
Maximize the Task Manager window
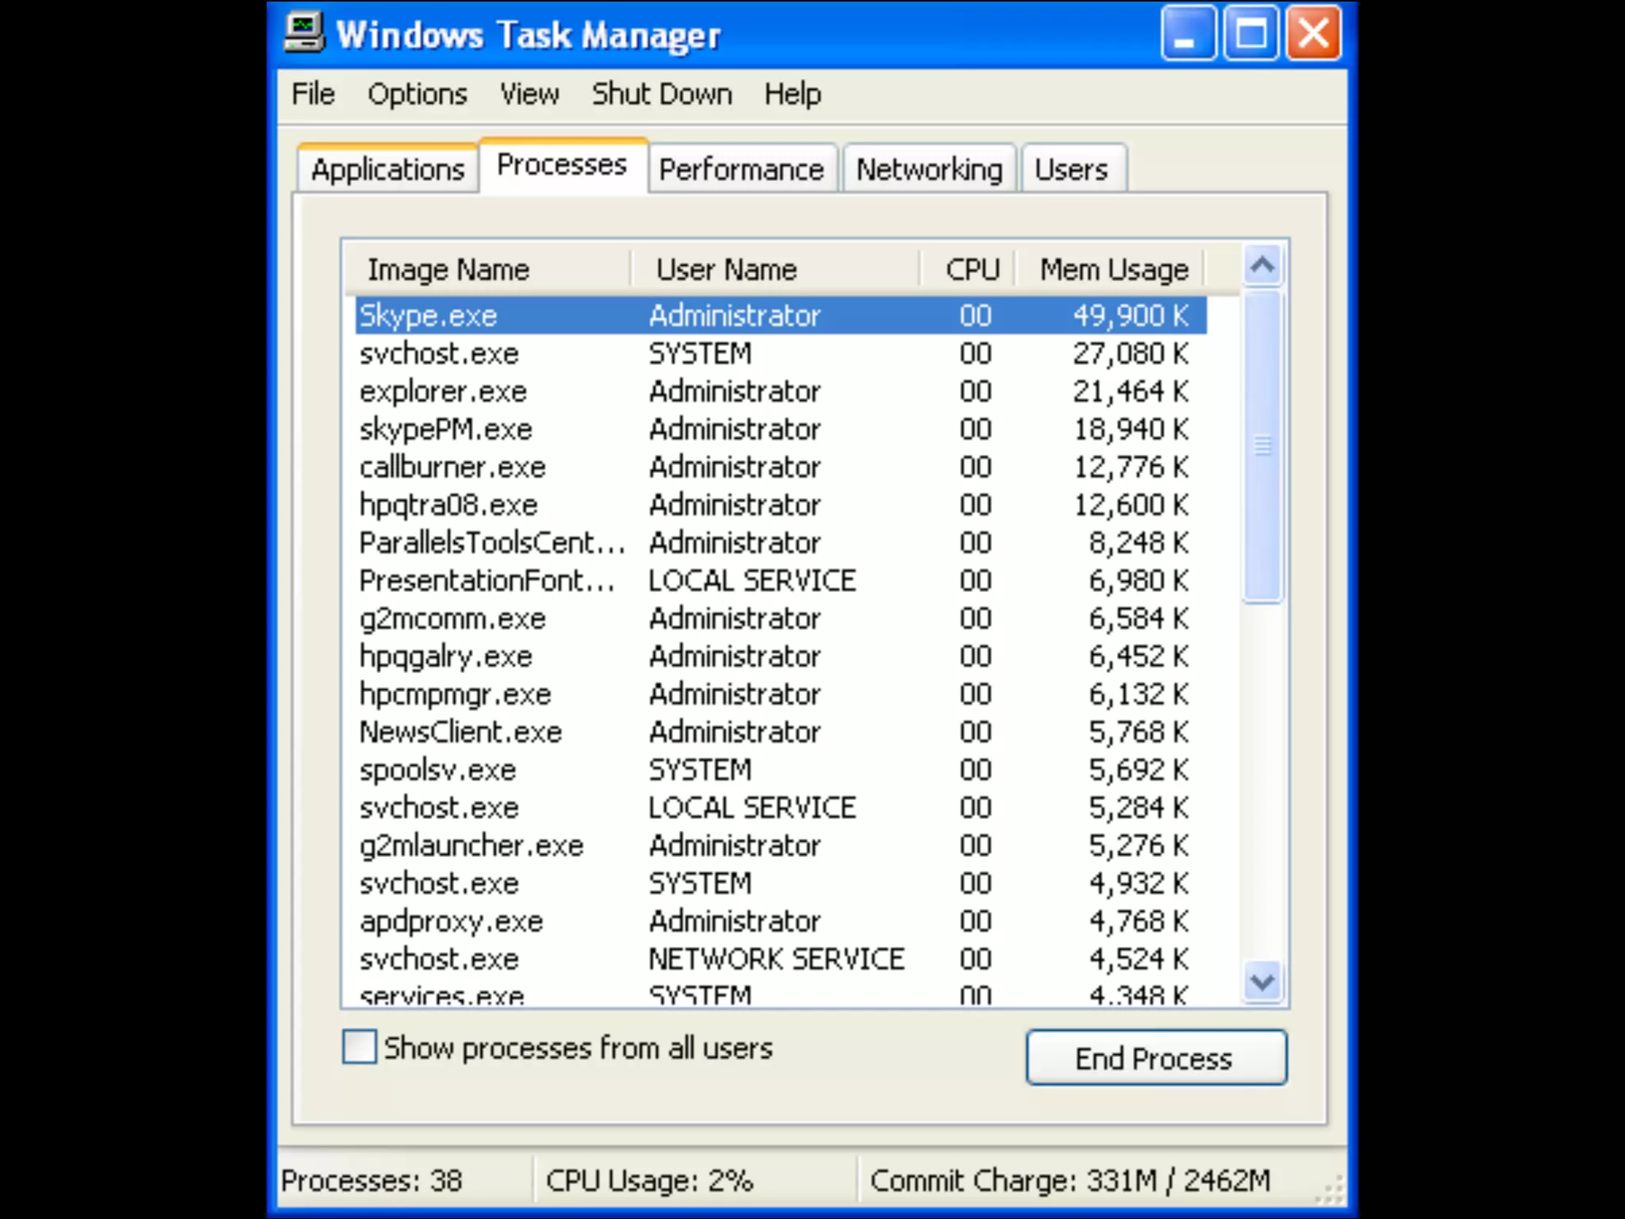click(1250, 33)
